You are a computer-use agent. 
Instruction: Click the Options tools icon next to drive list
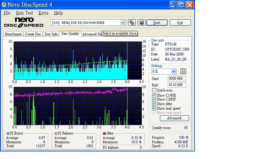[132, 22]
